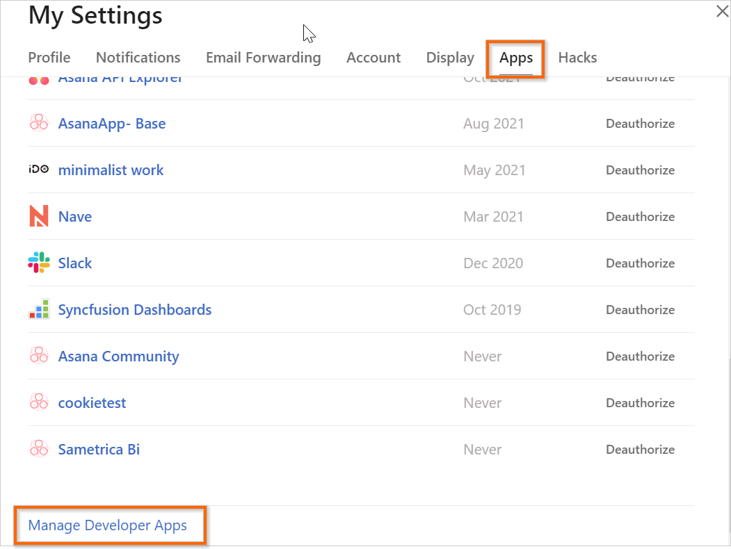Click the Oct 2019 date

(x=492, y=310)
